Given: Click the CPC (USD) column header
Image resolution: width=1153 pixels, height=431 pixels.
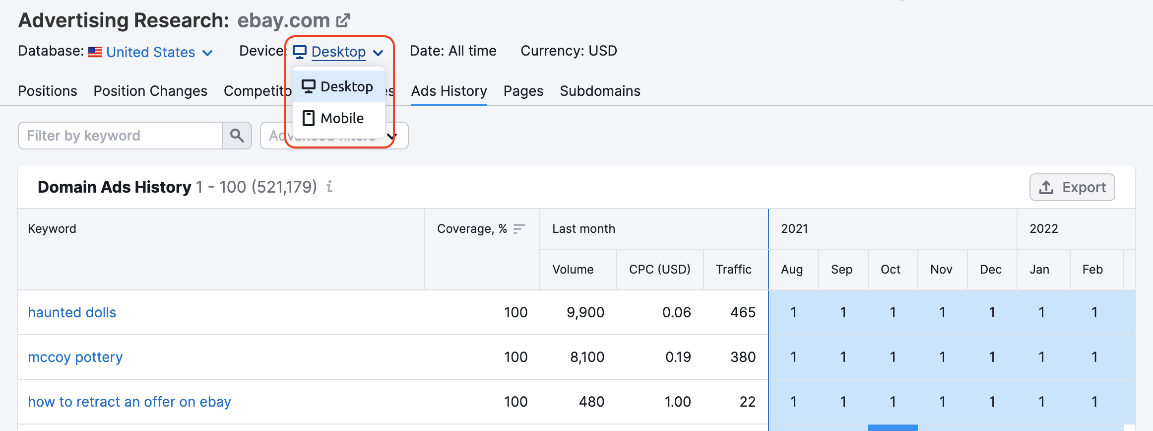Looking at the screenshot, I should click(660, 269).
